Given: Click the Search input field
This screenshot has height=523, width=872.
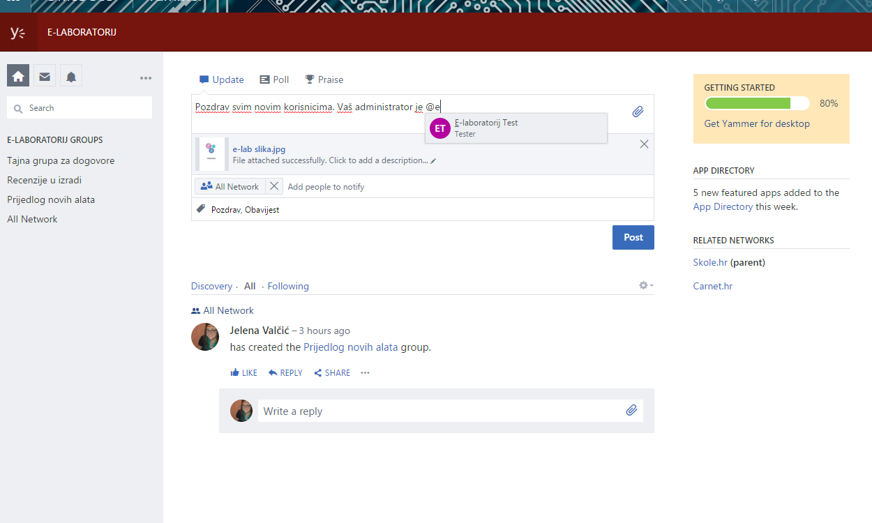Looking at the screenshot, I should coord(80,108).
